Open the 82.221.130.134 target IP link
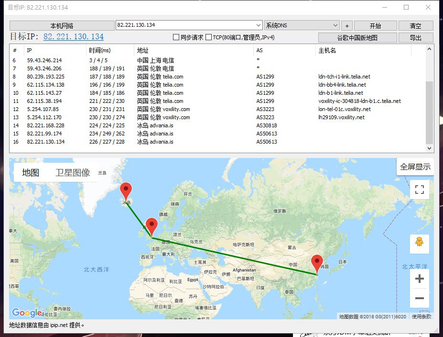This screenshot has height=337, width=443. click(x=74, y=36)
